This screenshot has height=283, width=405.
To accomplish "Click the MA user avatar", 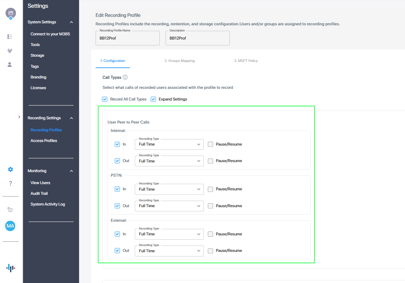I will 10,226.
